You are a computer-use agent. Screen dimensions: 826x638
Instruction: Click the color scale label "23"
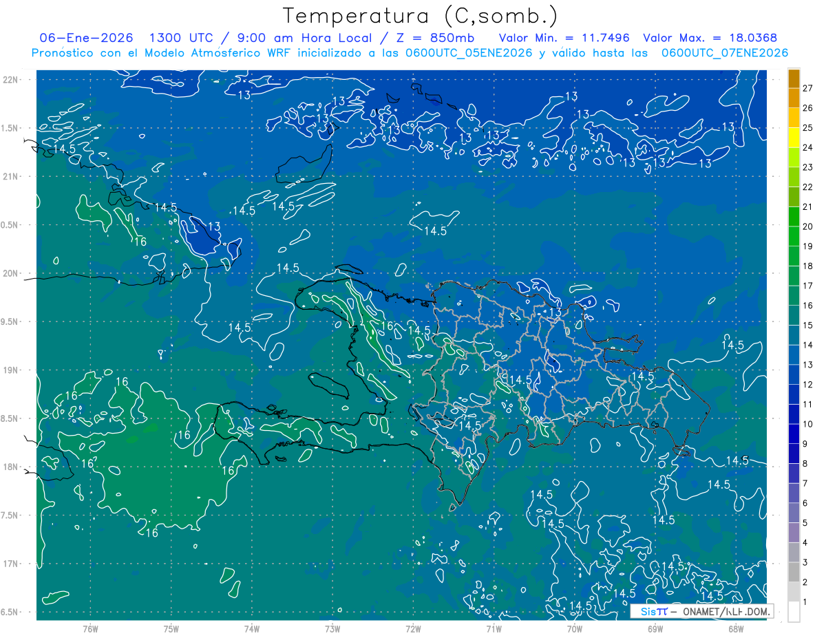coord(808,167)
